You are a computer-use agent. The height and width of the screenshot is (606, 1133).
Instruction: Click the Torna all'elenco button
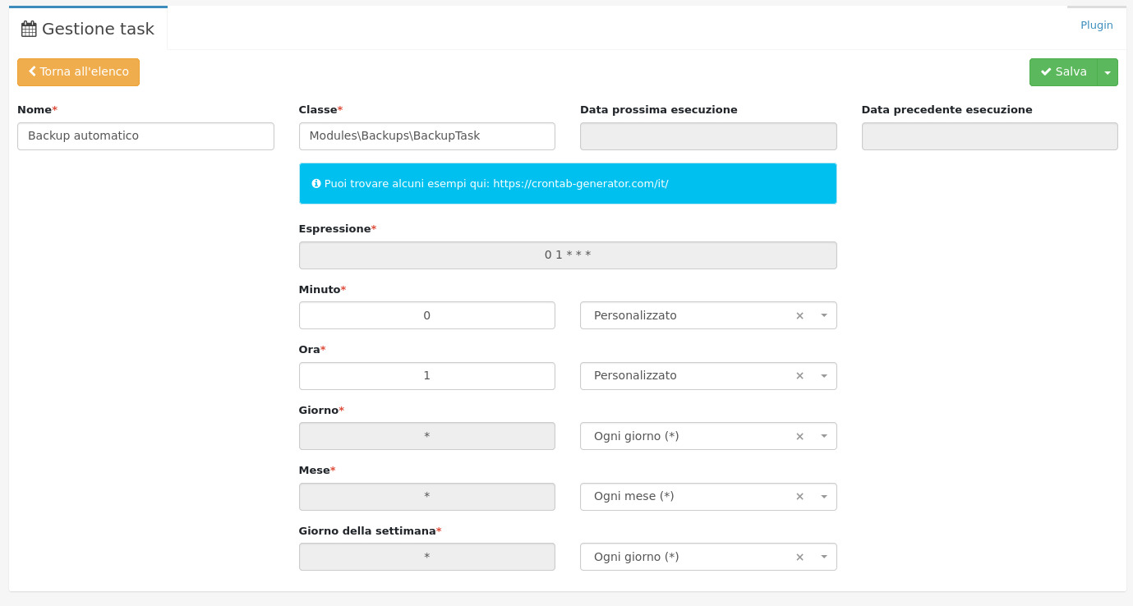pos(78,72)
